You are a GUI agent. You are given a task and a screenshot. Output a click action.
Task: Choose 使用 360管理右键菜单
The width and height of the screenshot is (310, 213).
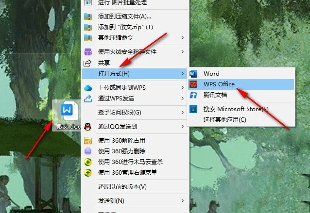[x=136, y=173]
